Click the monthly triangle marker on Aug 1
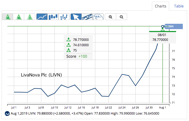The height and width of the screenshot is (121, 189). 162,29
